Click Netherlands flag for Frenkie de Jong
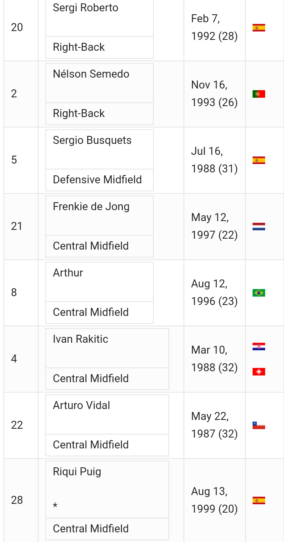The image size is (284, 542). click(259, 227)
